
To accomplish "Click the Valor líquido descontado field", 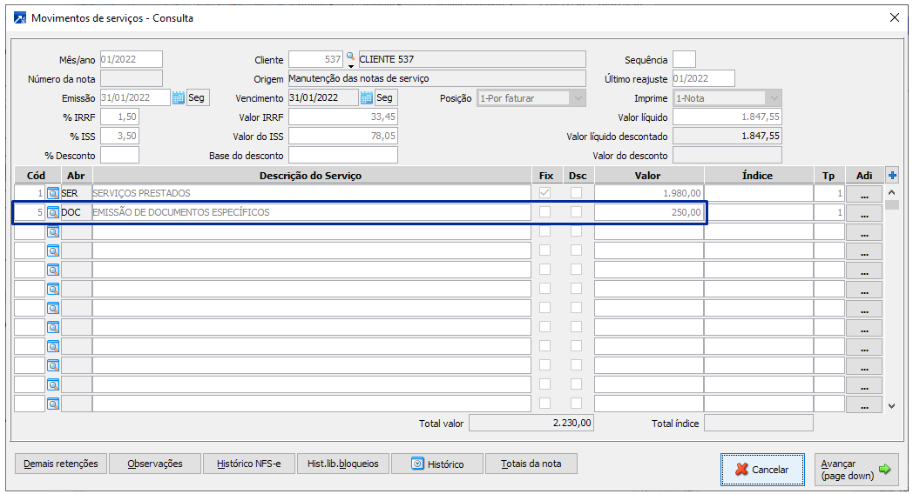I will [727, 136].
